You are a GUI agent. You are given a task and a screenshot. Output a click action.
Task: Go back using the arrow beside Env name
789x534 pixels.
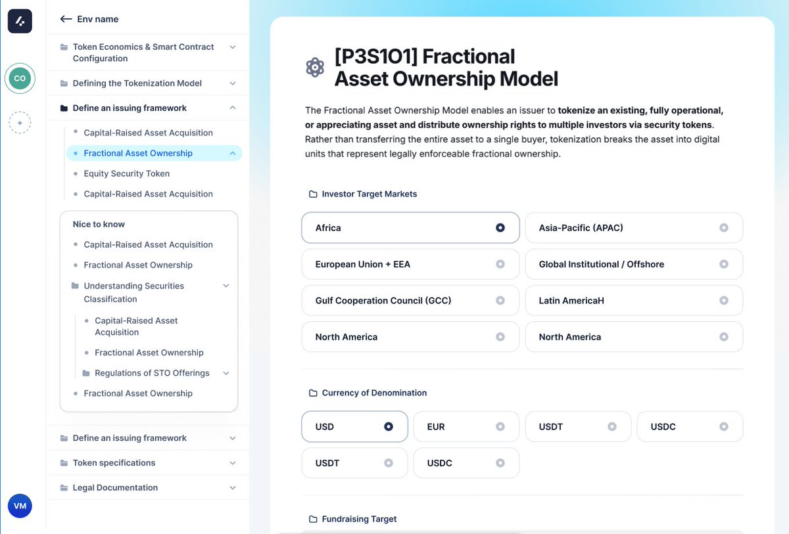(66, 19)
